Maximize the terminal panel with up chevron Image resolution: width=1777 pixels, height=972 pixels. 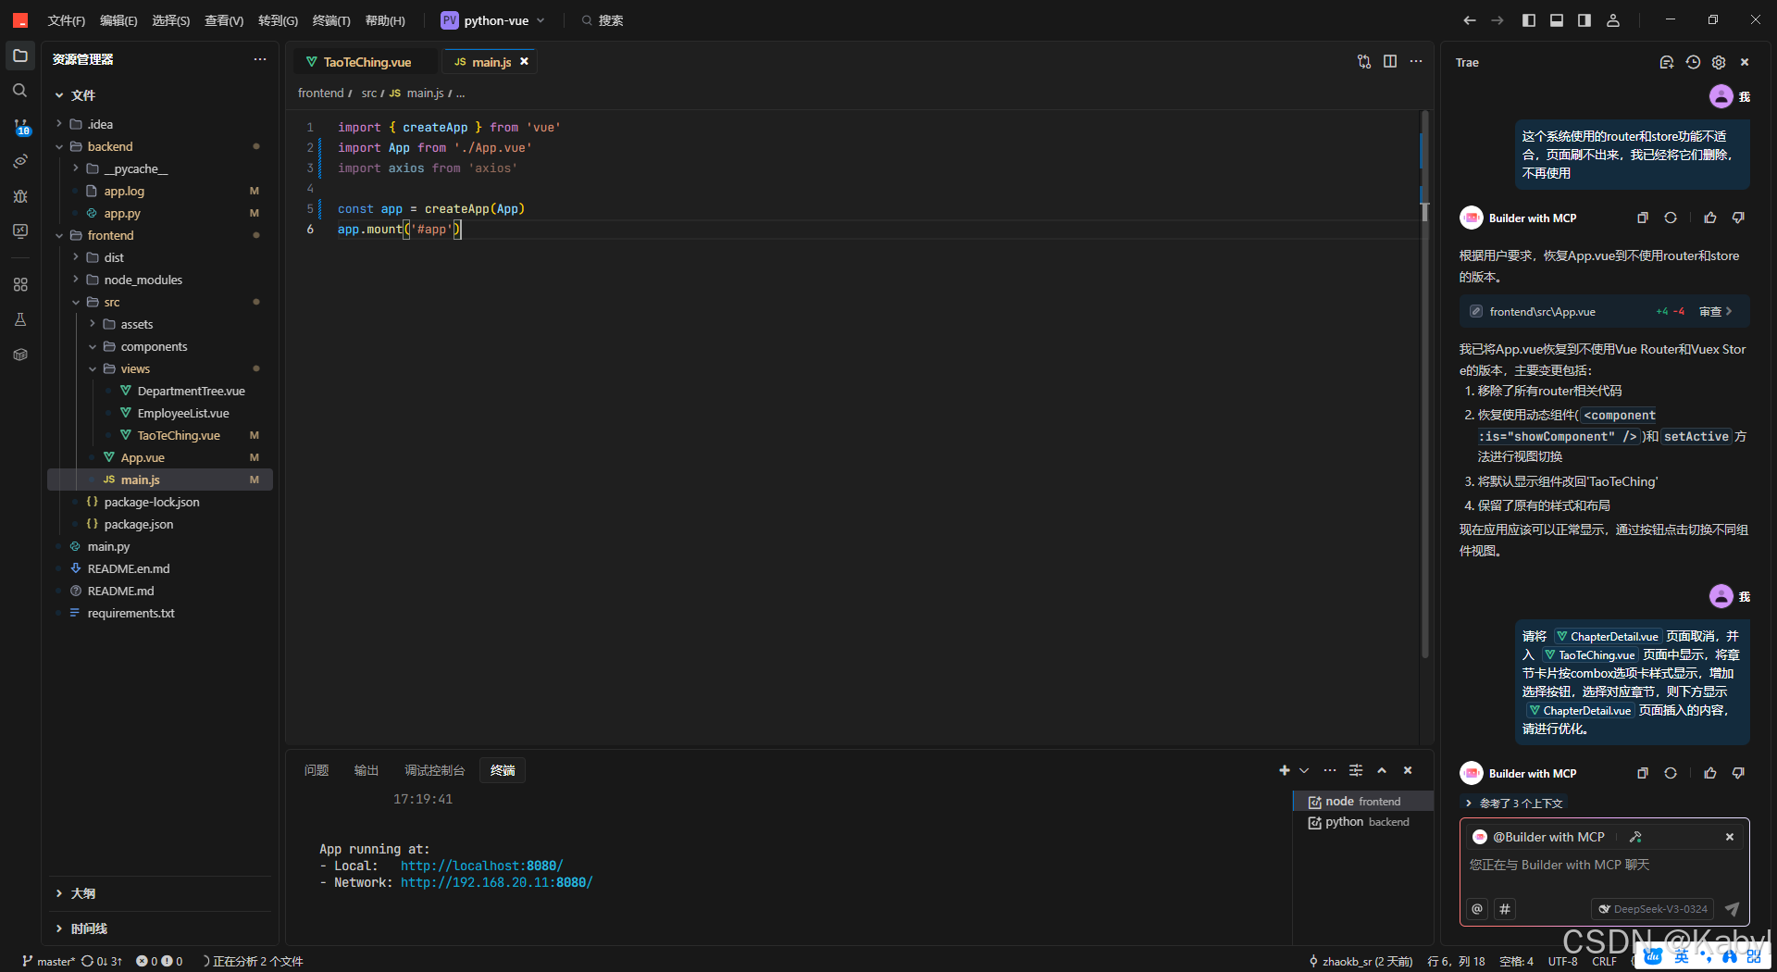coord(1382,770)
